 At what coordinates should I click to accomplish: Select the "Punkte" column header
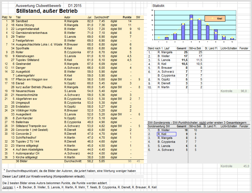(127, 17)
